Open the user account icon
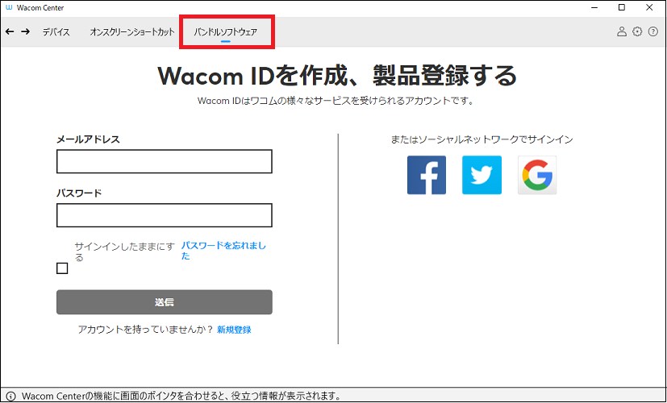The width and height of the screenshot is (667, 403). pyautogui.click(x=622, y=31)
